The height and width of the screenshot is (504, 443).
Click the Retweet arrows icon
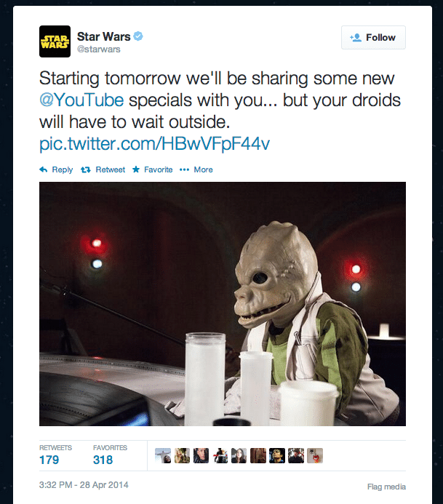pyautogui.click(x=86, y=169)
